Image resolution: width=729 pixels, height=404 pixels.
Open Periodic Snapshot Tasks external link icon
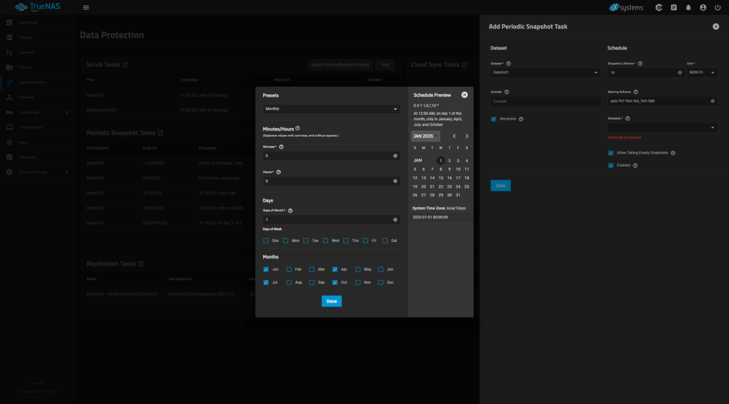click(x=160, y=132)
